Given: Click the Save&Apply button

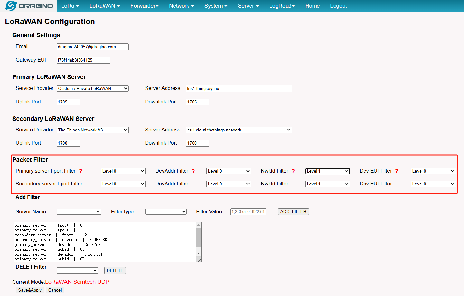Looking at the screenshot, I should tap(30, 290).
